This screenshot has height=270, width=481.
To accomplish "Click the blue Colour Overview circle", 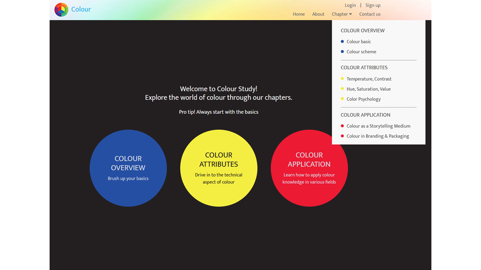I will pos(128,168).
